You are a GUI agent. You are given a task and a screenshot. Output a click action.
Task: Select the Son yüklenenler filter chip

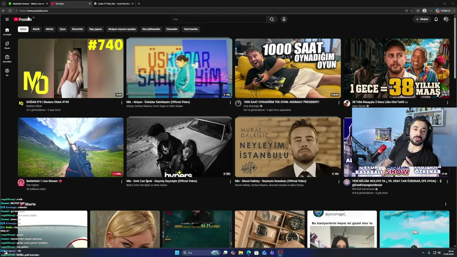click(151, 29)
